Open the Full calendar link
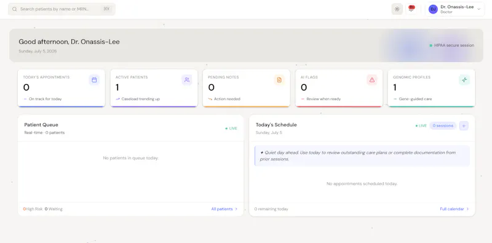 click(x=452, y=209)
